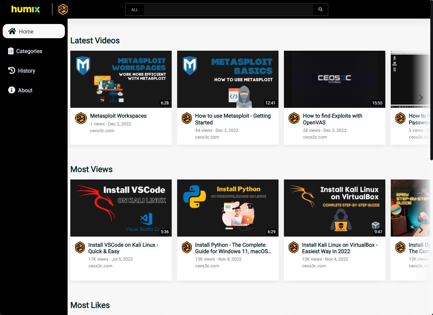Click channel avatar beside Install VSCode video
433x315 pixels.
(x=80, y=247)
